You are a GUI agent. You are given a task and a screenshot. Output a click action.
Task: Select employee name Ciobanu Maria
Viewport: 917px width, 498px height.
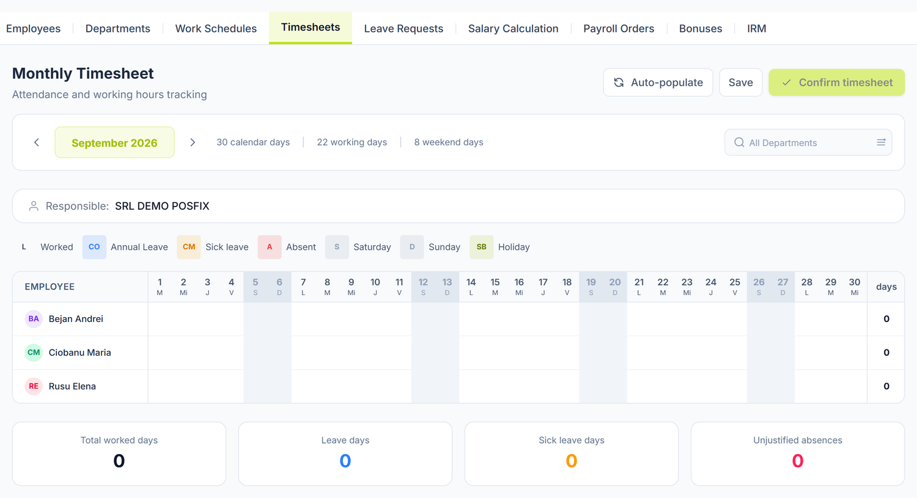(x=80, y=353)
